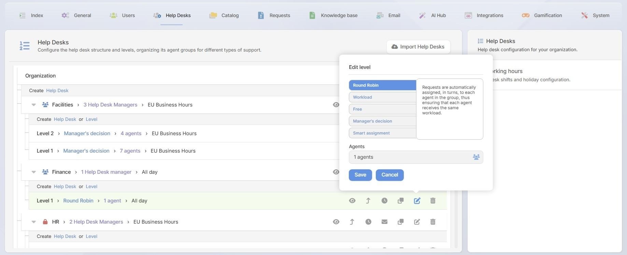
Task: Open 3 Help Desk Managers link for Facilities
Action: click(110, 105)
